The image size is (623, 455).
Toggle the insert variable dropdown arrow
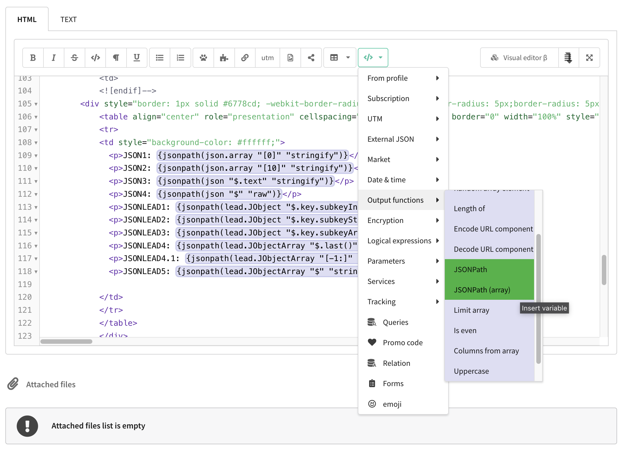(x=381, y=58)
